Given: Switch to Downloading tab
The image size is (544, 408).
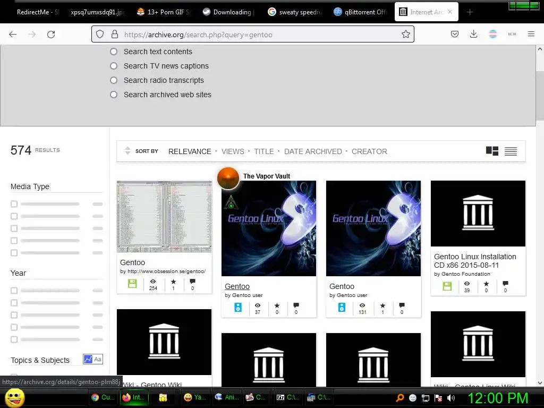Looking at the screenshot, I should [229, 12].
